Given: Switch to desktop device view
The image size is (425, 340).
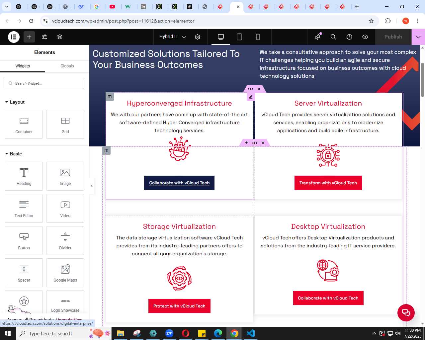Looking at the screenshot, I should 221,37.
